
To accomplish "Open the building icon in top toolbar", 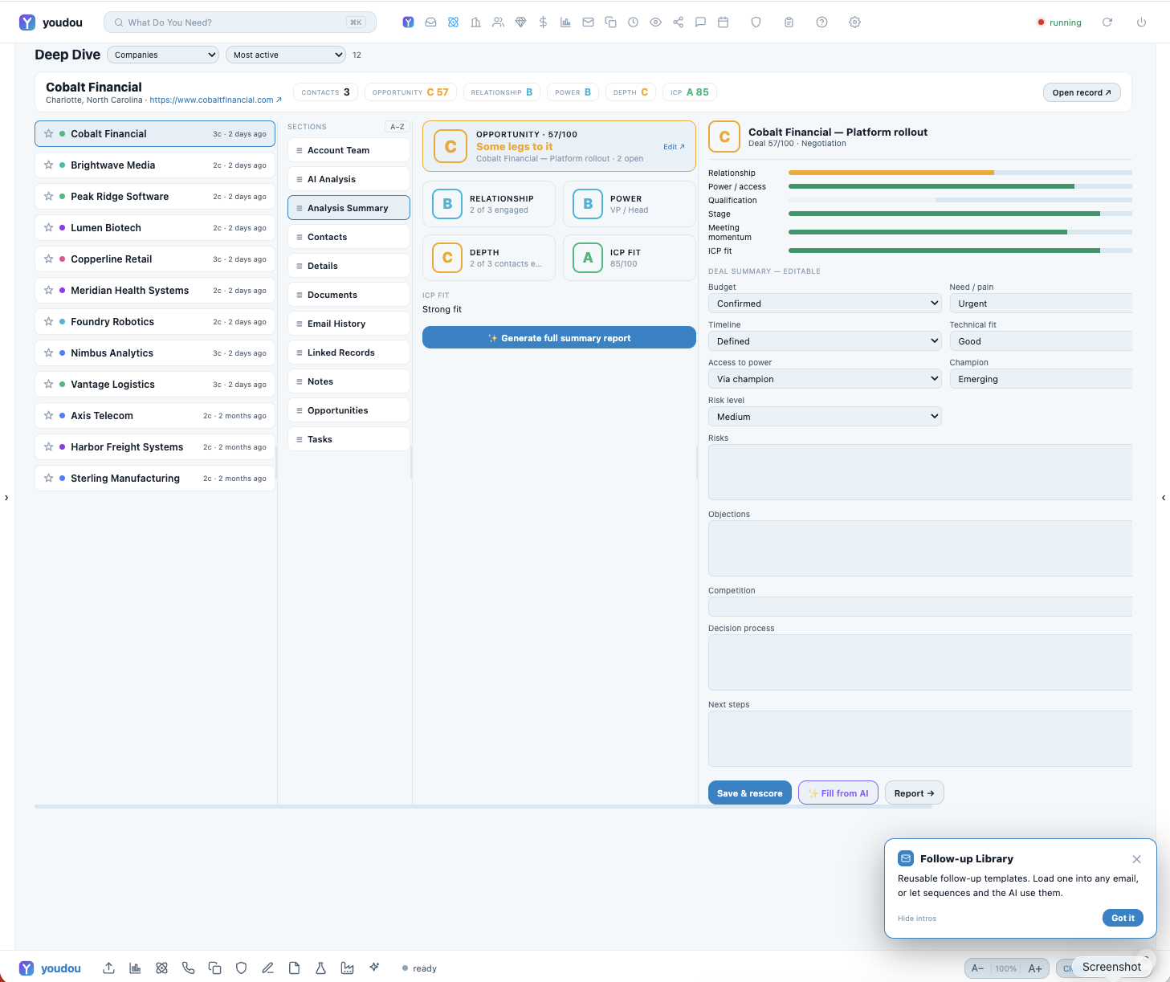I will click(x=476, y=22).
